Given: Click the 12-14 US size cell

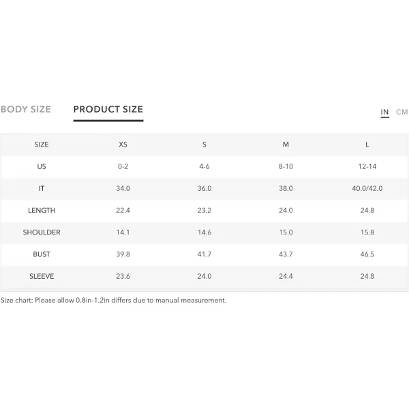Looking at the screenshot, I should [367, 166].
